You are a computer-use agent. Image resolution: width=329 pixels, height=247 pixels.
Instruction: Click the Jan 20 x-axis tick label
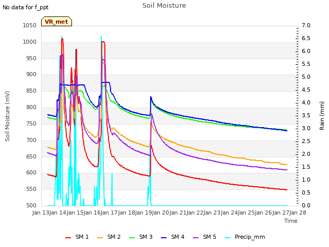pyautogui.click(x=161, y=213)
